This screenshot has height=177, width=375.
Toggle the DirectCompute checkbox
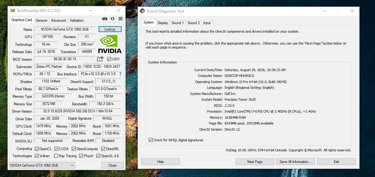pos(74,149)
